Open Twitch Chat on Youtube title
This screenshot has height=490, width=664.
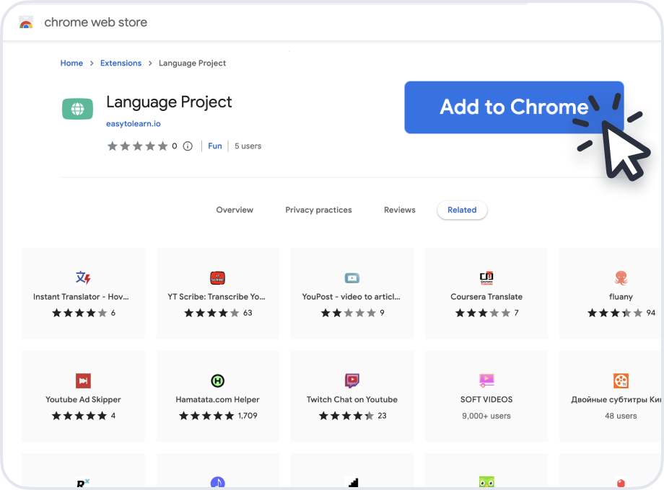point(352,399)
